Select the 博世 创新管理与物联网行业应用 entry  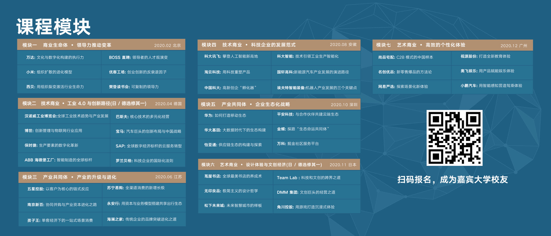64,131
